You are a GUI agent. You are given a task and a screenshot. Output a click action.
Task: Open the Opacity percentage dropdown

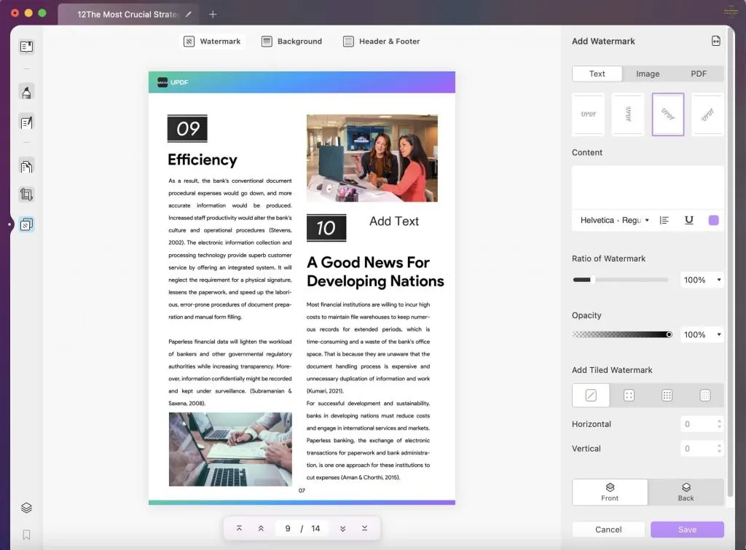point(702,334)
